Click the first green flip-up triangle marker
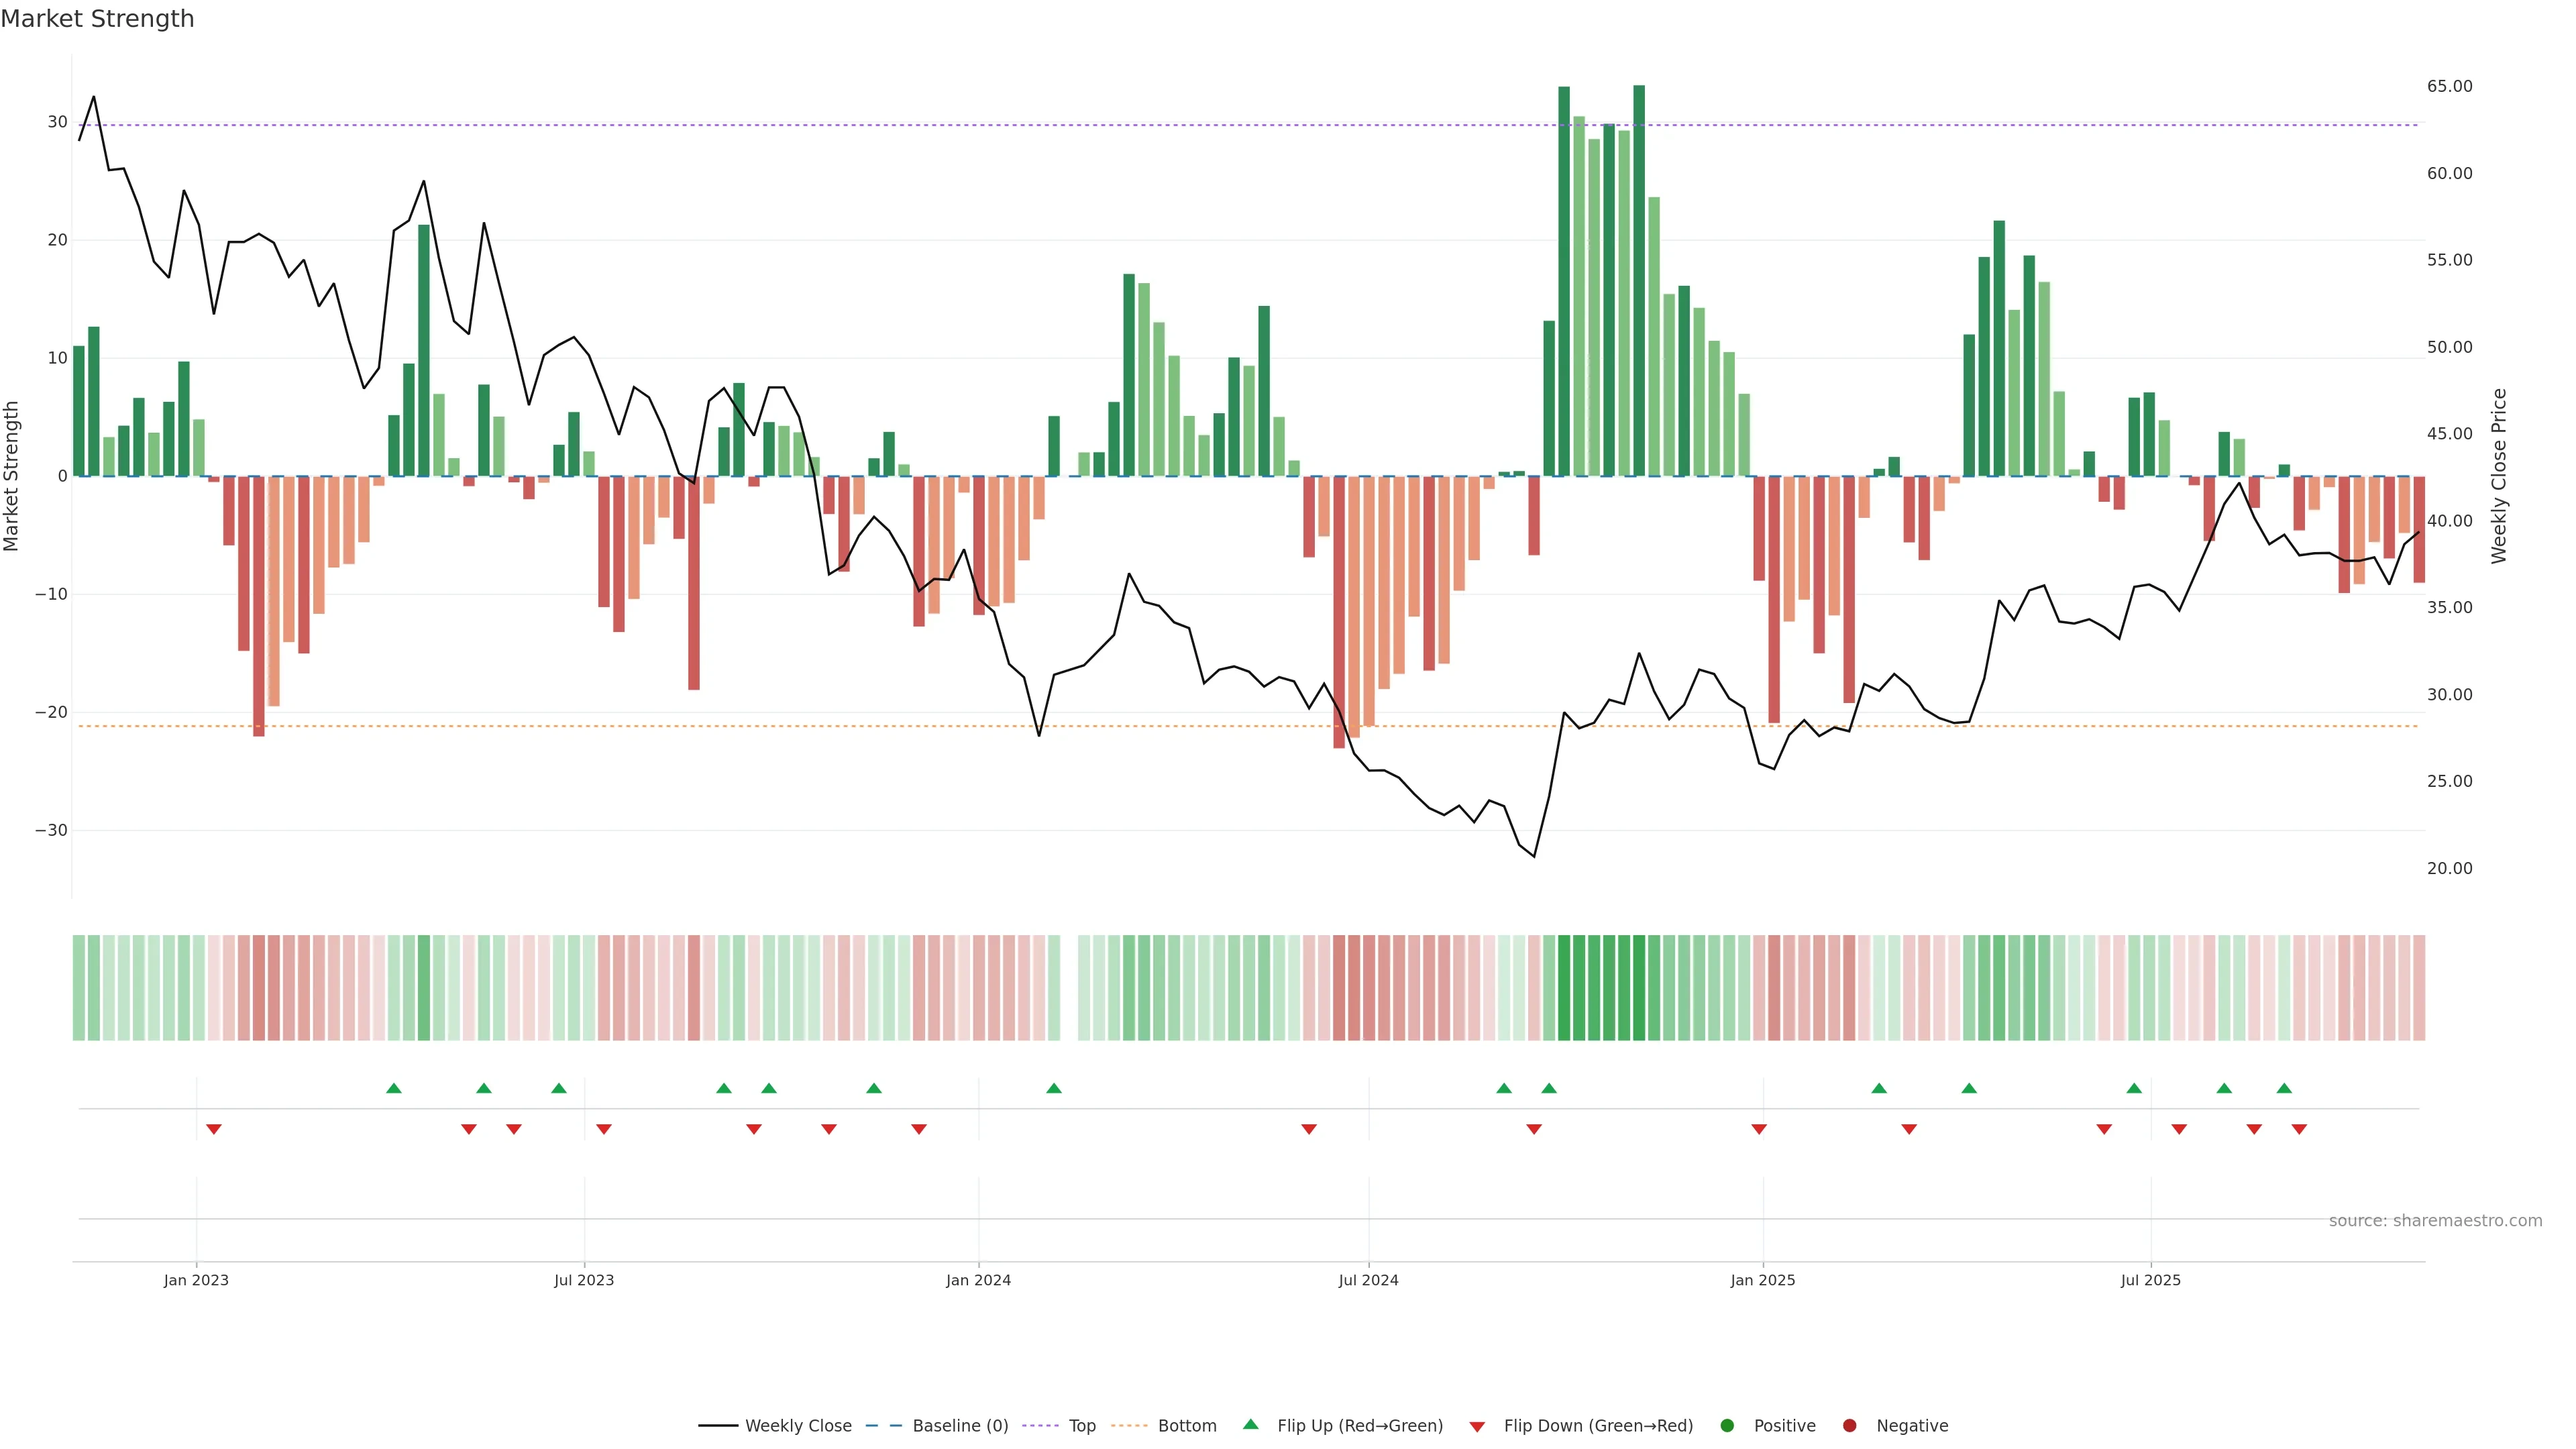This screenshot has height=1449, width=2576. (393, 1088)
